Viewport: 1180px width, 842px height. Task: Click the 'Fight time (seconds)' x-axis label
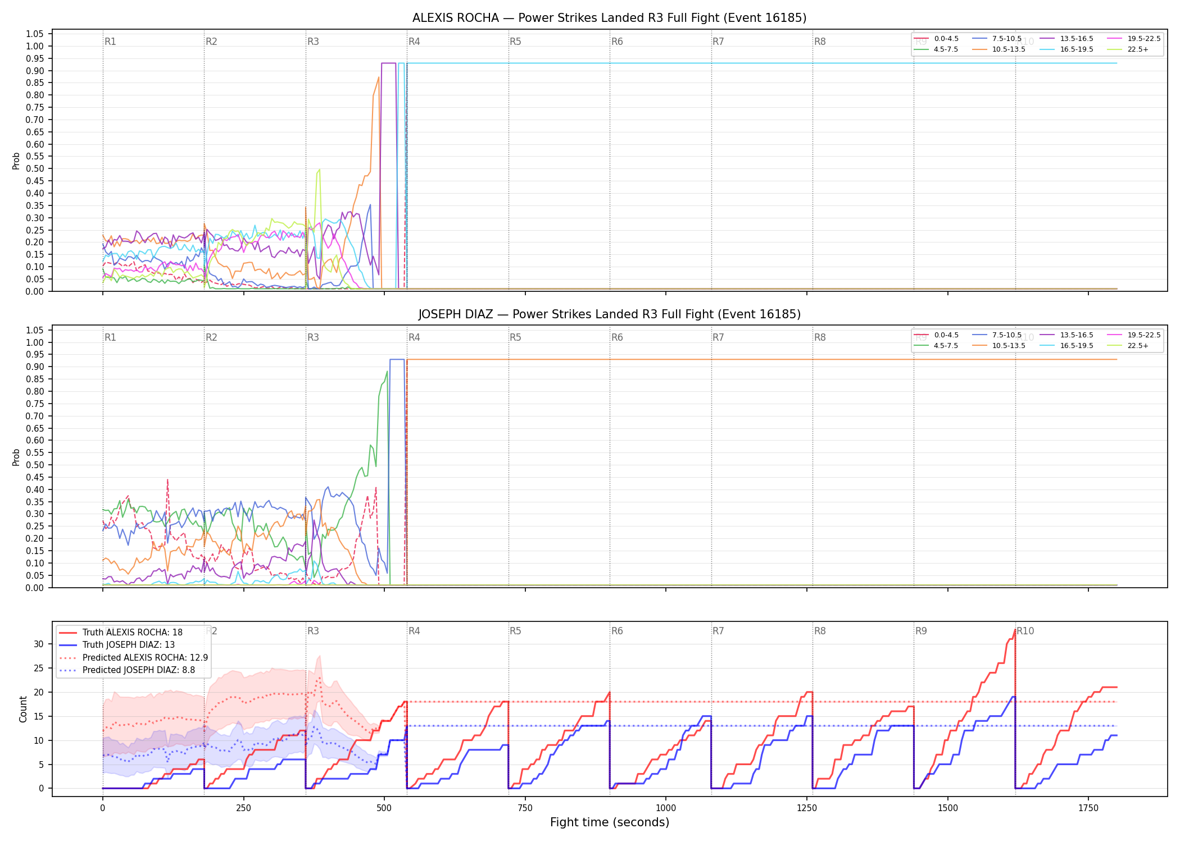click(610, 822)
